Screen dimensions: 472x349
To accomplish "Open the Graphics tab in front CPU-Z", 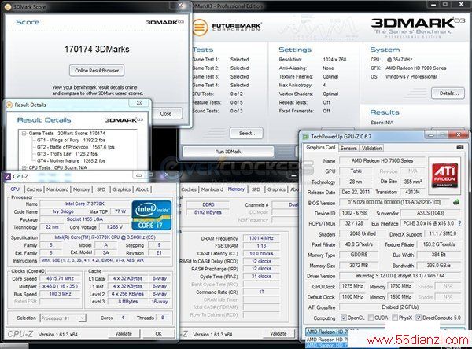I will 122,189.
